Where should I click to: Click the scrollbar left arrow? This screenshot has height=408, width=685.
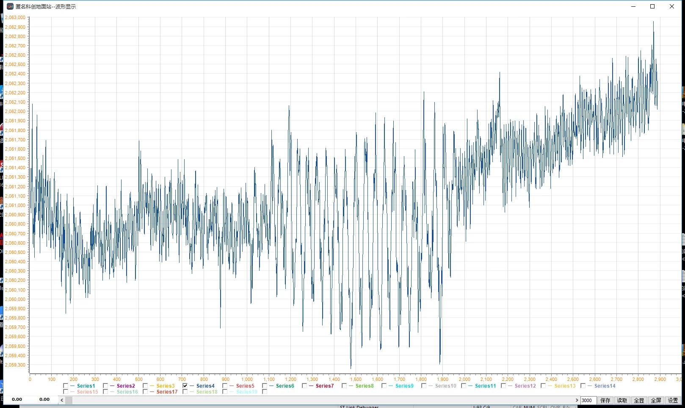(x=62, y=400)
